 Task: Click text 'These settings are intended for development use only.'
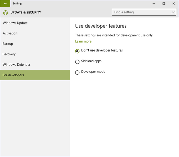pyautogui.click(x=114, y=35)
